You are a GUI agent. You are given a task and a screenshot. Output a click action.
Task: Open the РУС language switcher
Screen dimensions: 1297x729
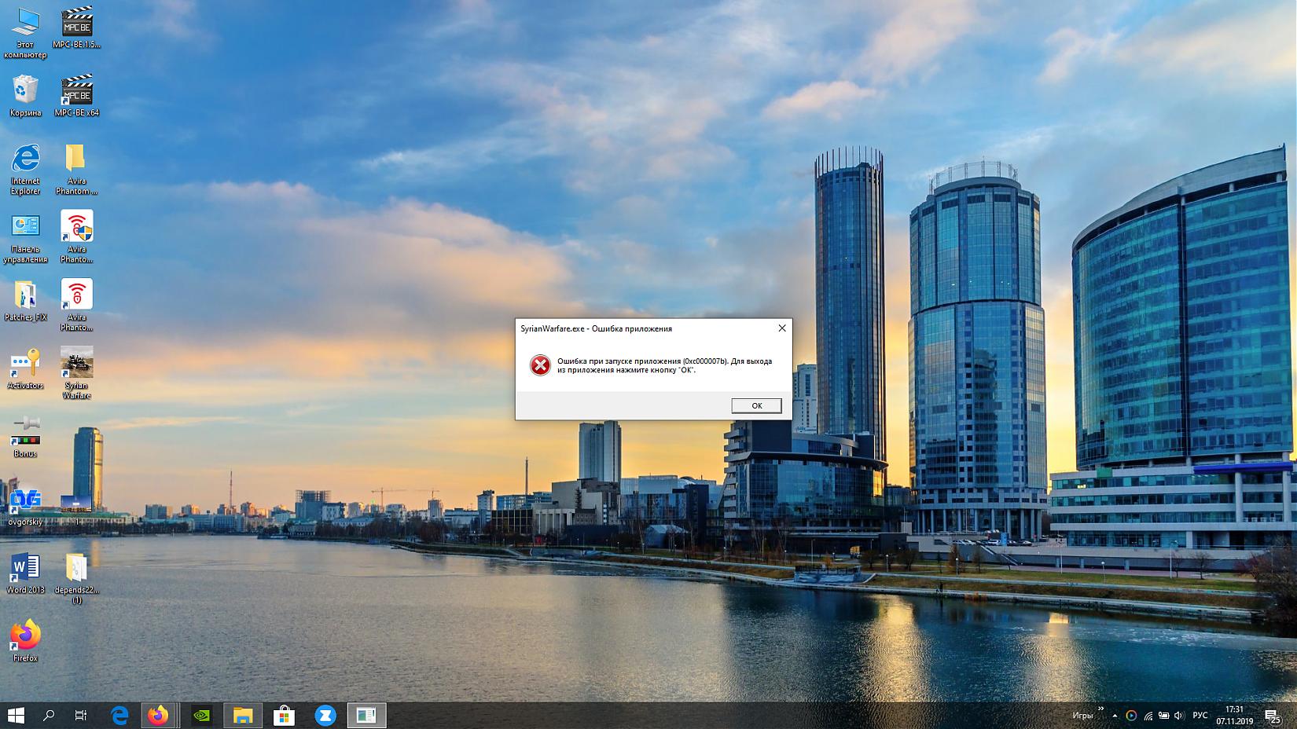1200,716
